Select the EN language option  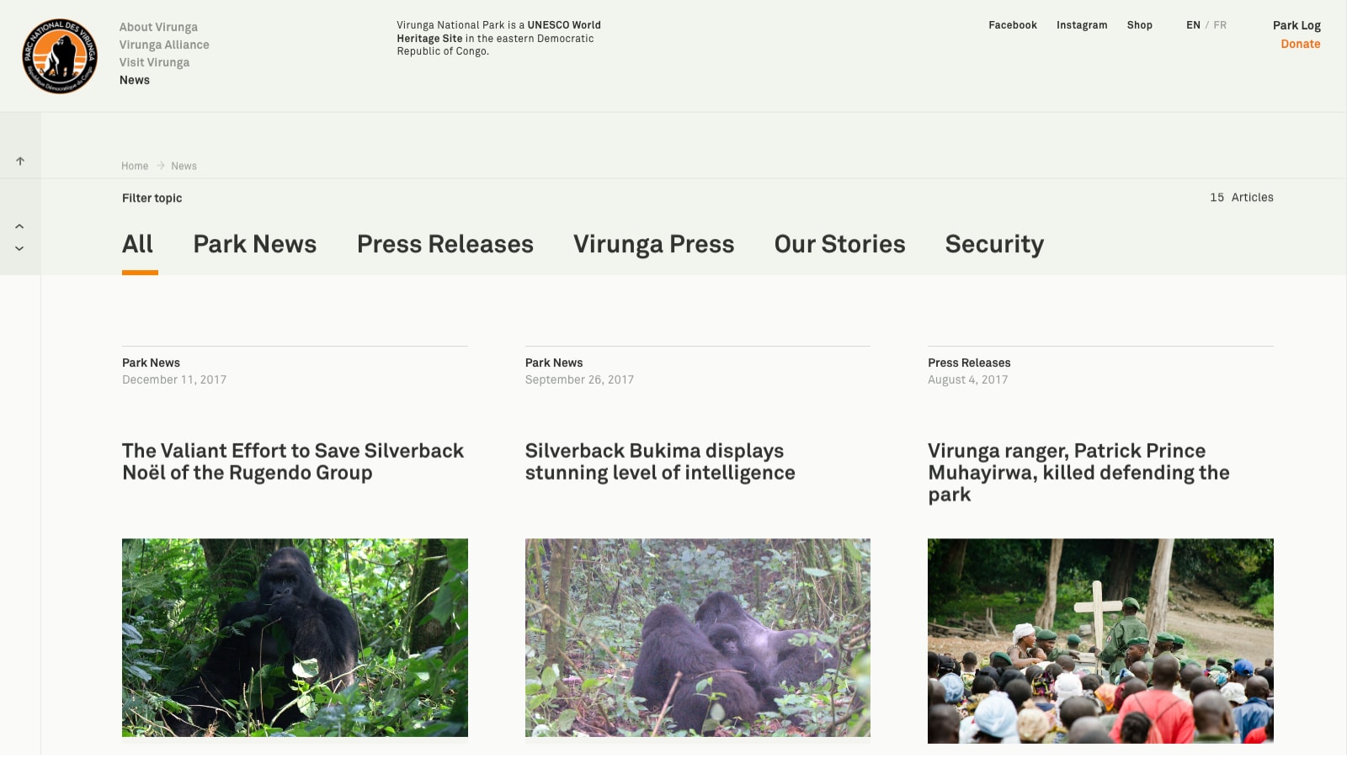pyautogui.click(x=1193, y=25)
